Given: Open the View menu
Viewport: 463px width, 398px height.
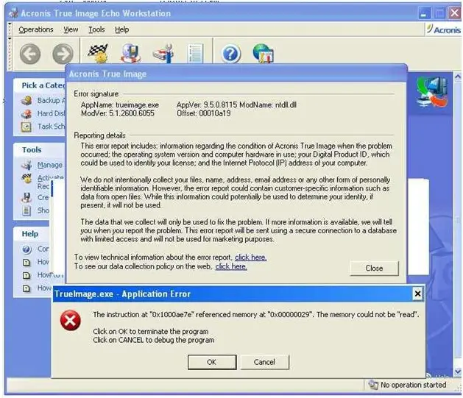Looking at the screenshot, I should (71, 29).
